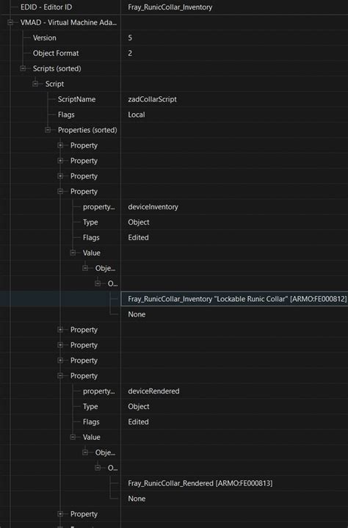Select the Fray_RunicCollar_Rendered ARMO value

coord(200,483)
